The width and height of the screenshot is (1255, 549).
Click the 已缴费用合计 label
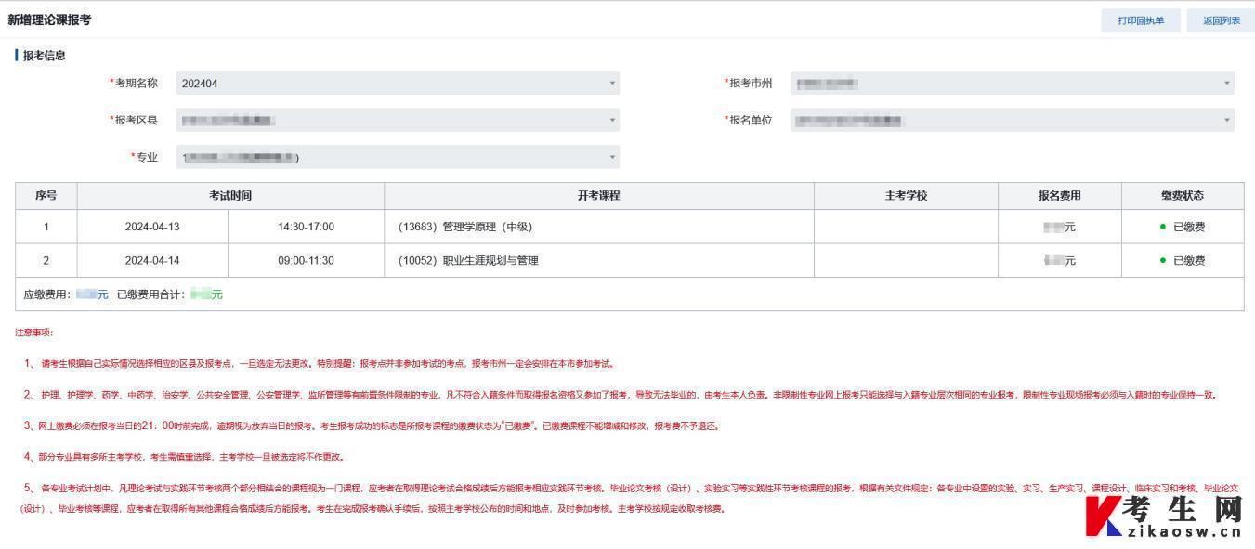[151, 294]
